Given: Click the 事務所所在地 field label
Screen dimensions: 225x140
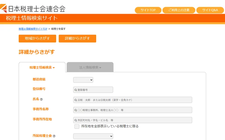Looking at the screenshot, I should tap(42, 119).
